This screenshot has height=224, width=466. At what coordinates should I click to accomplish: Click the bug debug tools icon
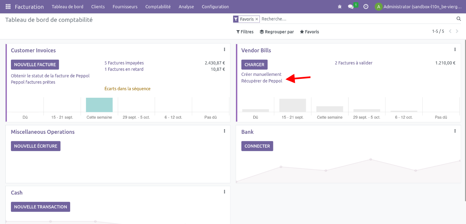340,7
